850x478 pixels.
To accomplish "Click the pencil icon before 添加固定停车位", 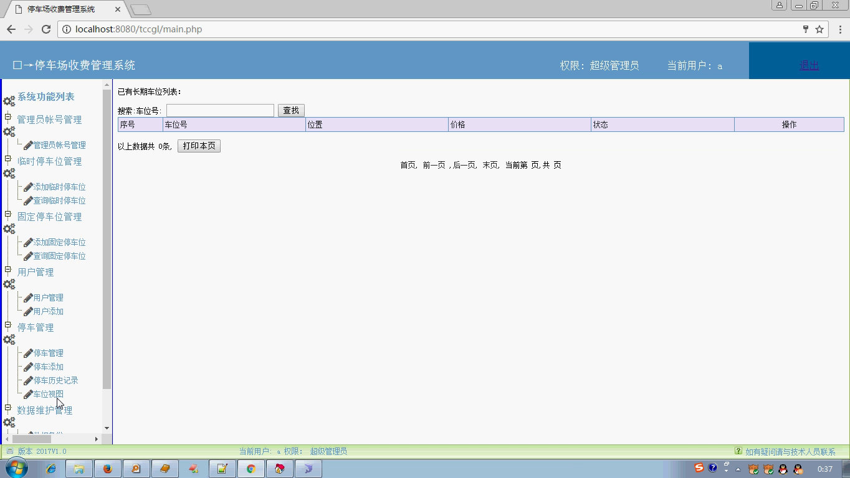I will (x=28, y=242).
